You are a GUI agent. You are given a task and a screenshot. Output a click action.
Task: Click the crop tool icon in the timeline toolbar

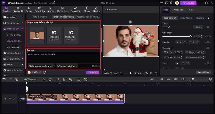click(58, 79)
